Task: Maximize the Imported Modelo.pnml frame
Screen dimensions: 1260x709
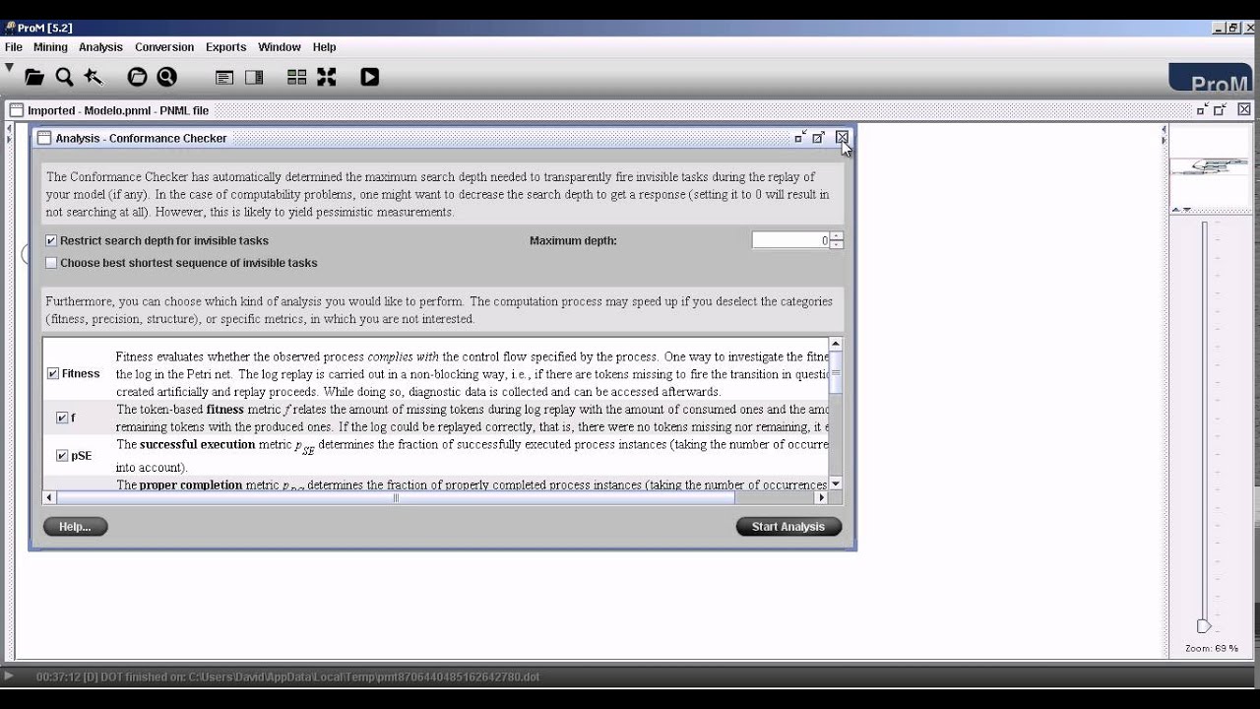Action: coord(1220,110)
